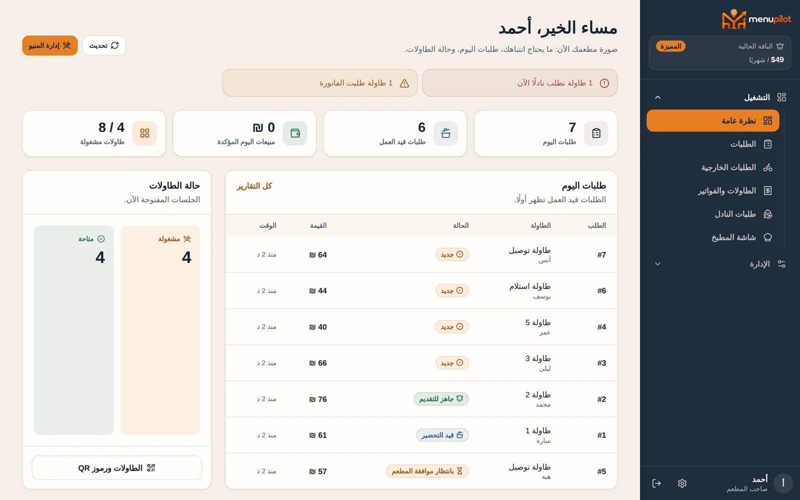The height and width of the screenshot is (500, 800).
Task: Open the متاحة tables panel showing 4
Action: [74, 330]
